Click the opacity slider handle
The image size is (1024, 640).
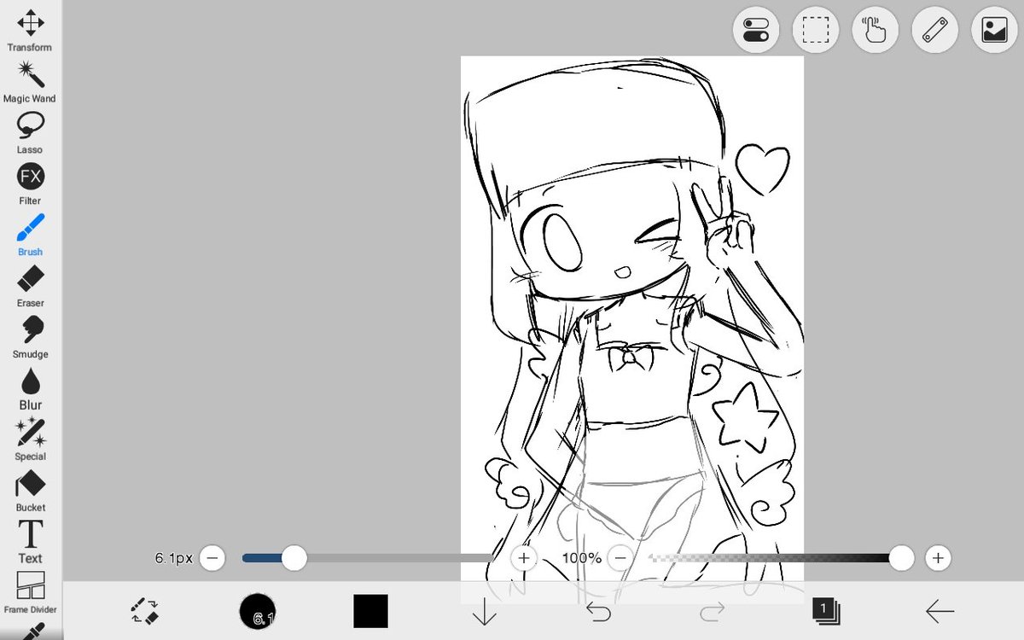pyautogui.click(x=901, y=558)
